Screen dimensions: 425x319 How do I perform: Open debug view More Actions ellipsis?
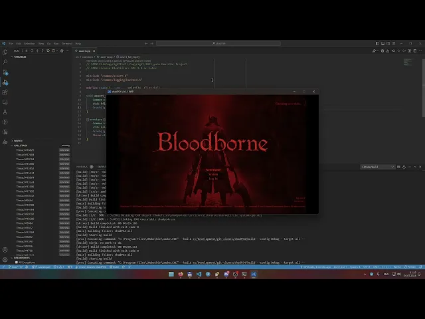[67, 51]
